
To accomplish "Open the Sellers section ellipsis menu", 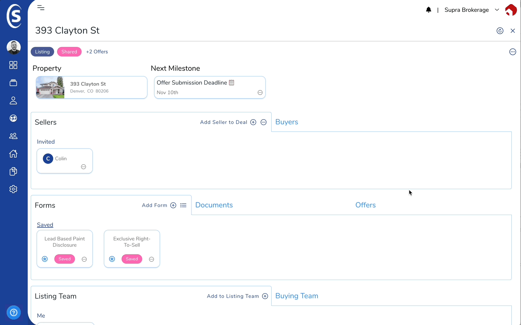I will point(263,122).
